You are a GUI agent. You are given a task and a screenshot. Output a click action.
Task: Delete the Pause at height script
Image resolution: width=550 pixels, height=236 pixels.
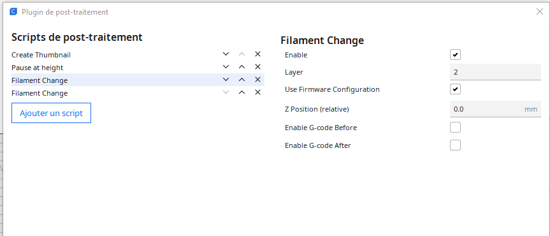pos(257,67)
